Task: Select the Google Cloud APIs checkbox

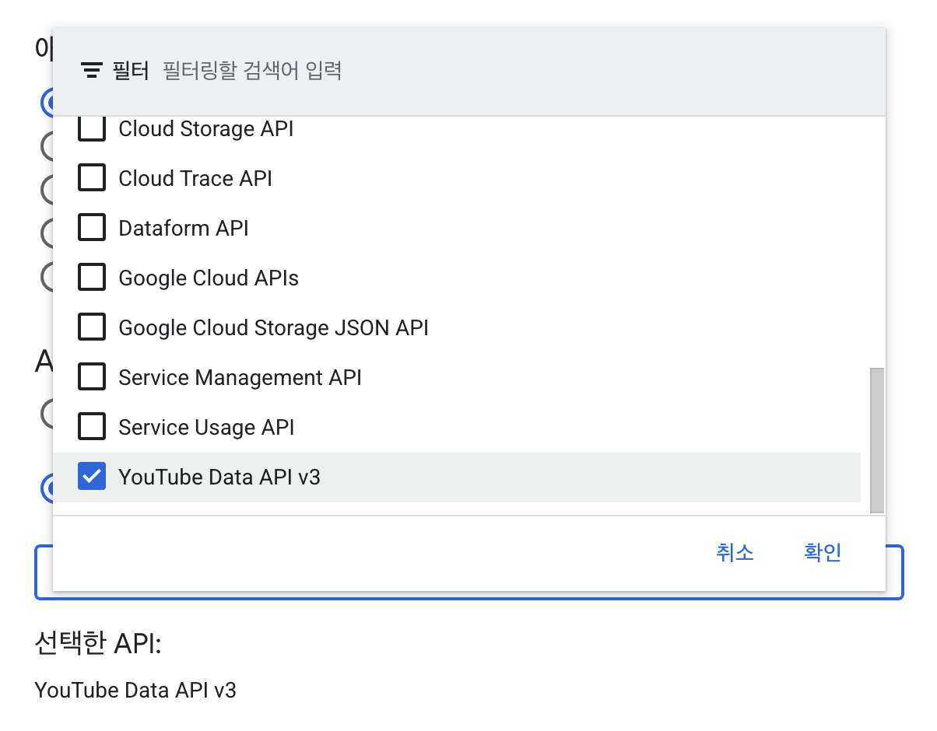Action: (92, 278)
